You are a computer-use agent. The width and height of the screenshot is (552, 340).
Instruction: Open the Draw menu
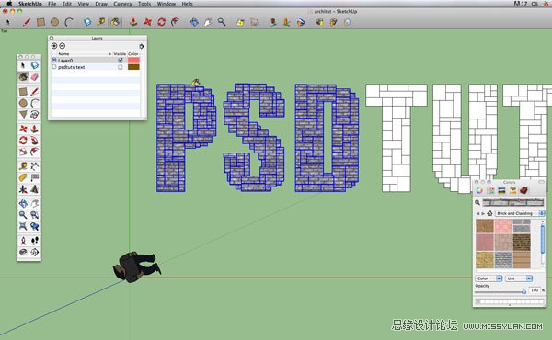click(x=101, y=4)
